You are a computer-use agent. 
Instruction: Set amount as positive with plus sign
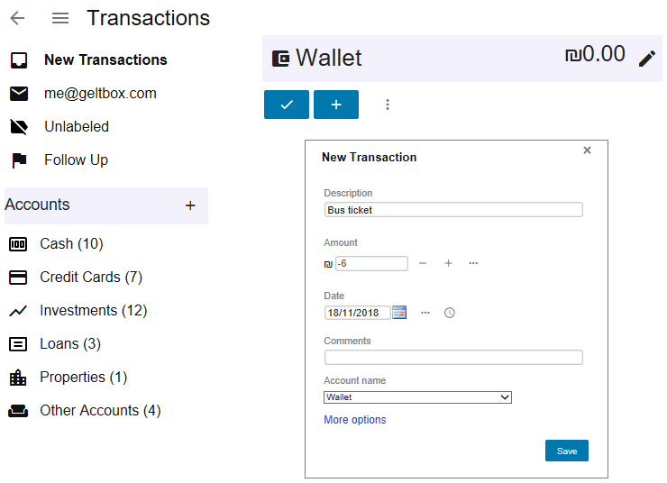click(x=448, y=263)
